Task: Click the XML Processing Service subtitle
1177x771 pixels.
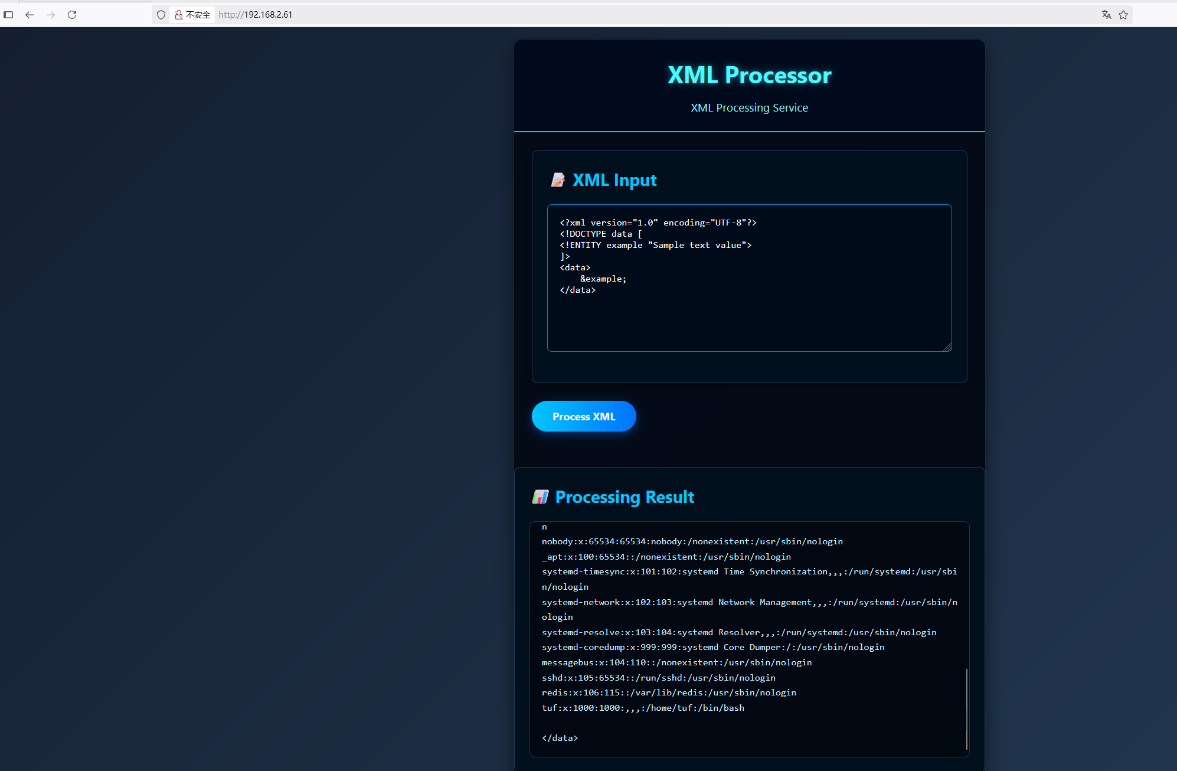Action: tap(749, 108)
